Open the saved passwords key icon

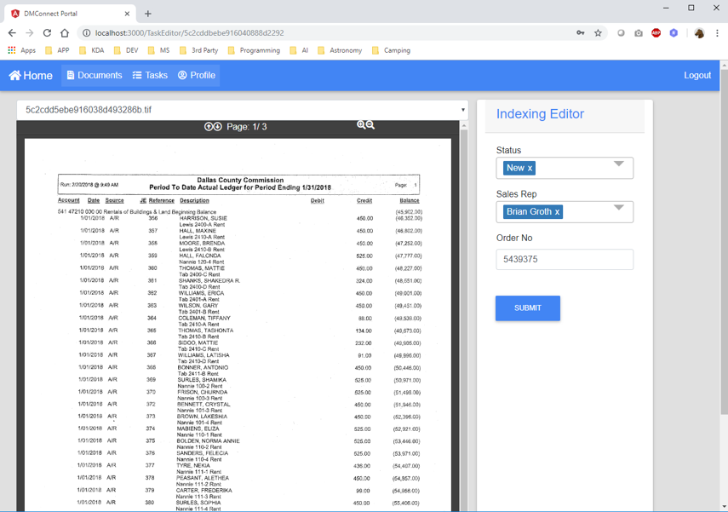pyautogui.click(x=580, y=33)
